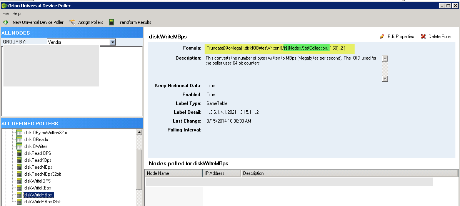Click the Transform Results toolbar label
This screenshot has width=460, height=206.
135,22
